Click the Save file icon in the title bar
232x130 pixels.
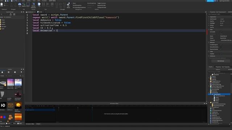tap(6, 1)
